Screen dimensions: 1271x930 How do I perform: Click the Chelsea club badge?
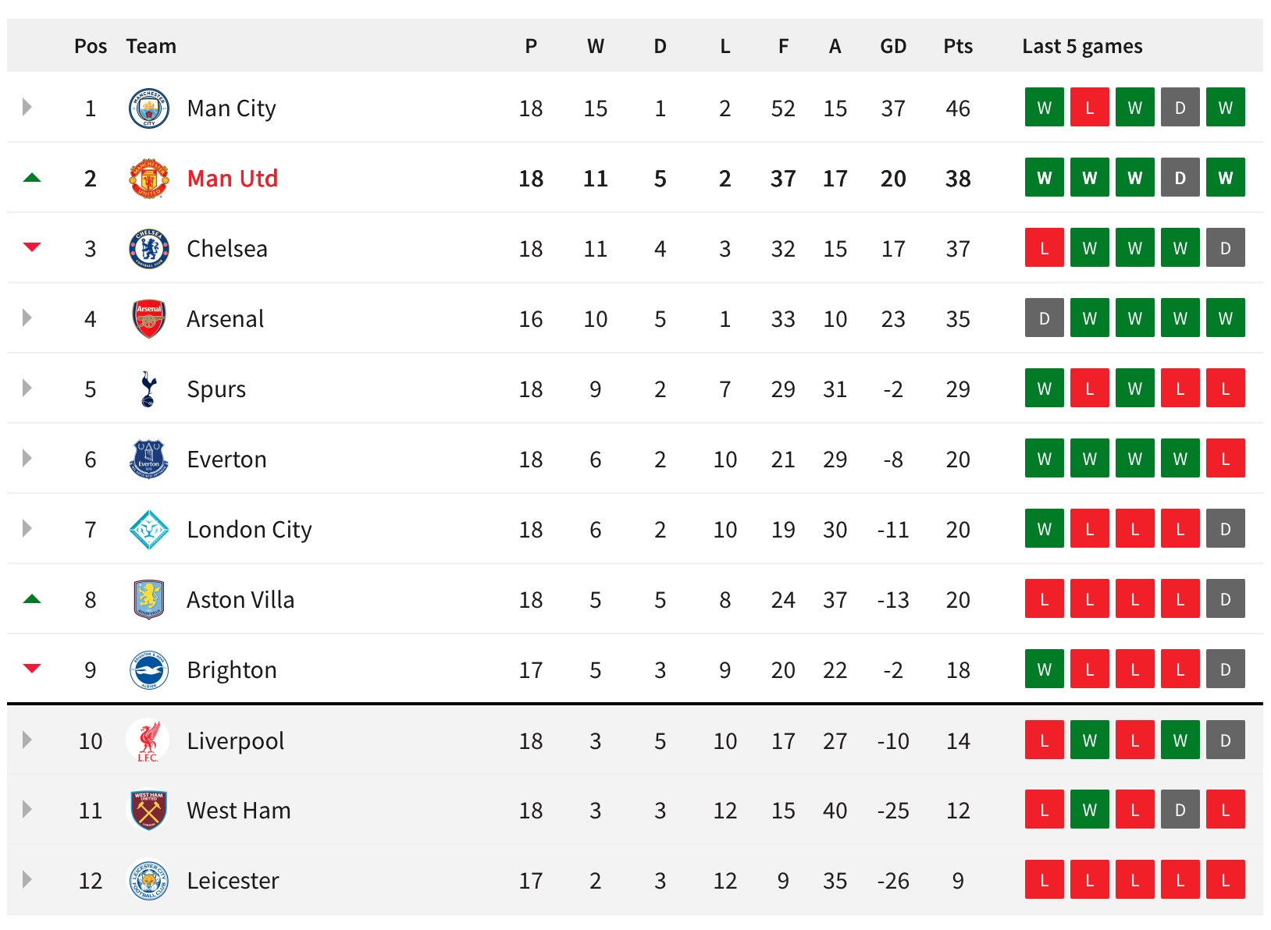click(x=148, y=249)
